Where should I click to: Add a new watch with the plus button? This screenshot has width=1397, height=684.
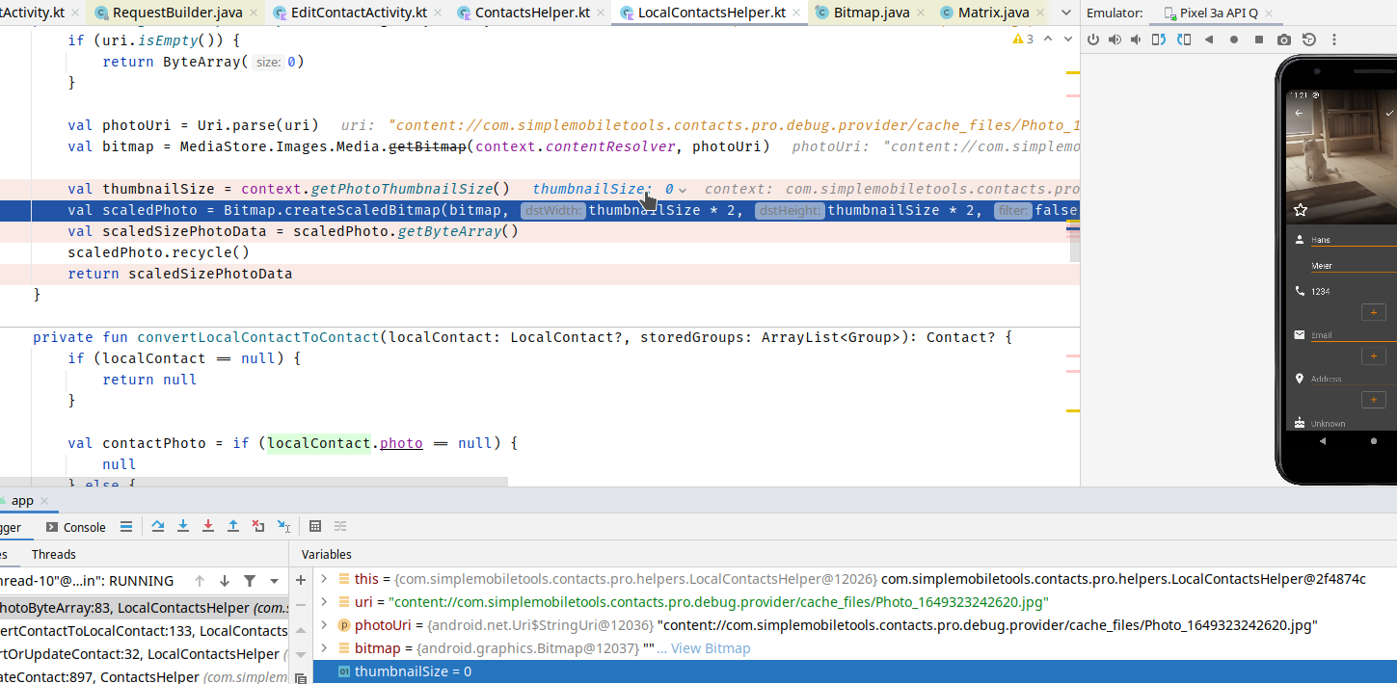pos(302,579)
